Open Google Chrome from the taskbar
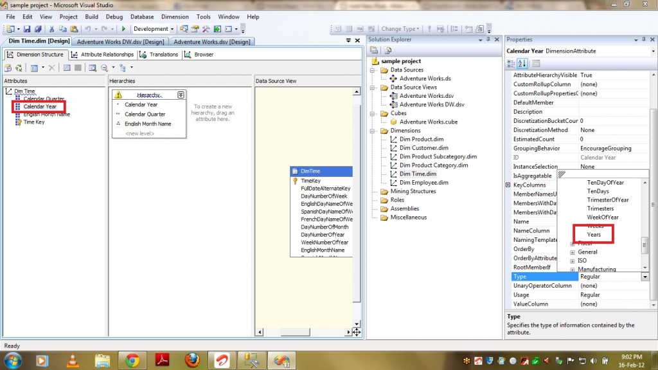658x370 pixels. pos(133,360)
